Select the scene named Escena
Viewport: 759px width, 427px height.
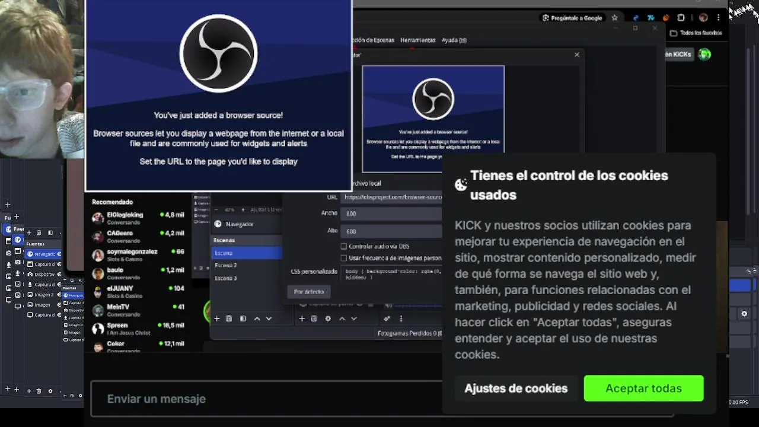pyautogui.click(x=247, y=253)
